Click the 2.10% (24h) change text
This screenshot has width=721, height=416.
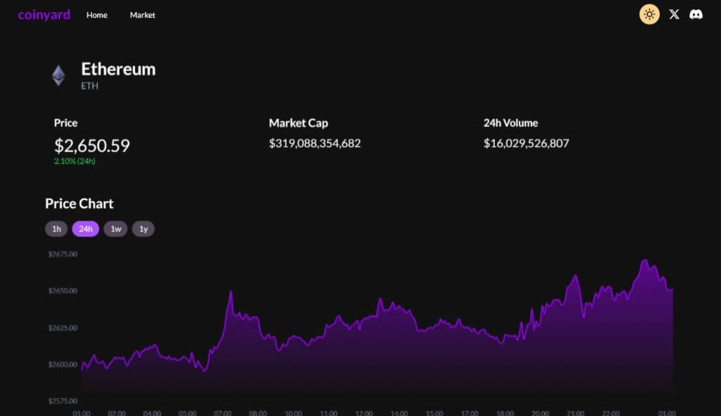[x=75, y=161]
